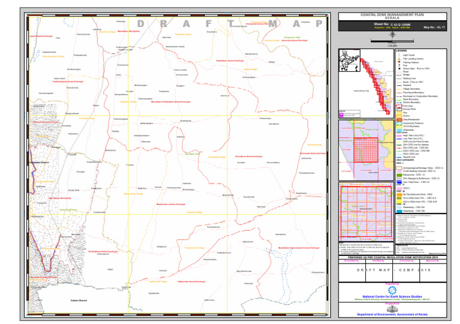Screen dimensions: 460x324
Task: Click the No Development Zone orange swatch
Action: (399, 194)
